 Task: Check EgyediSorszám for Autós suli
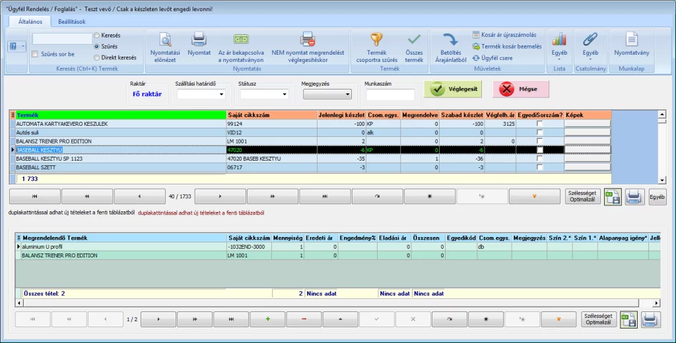pyautogui.click(x=540, y=132)
